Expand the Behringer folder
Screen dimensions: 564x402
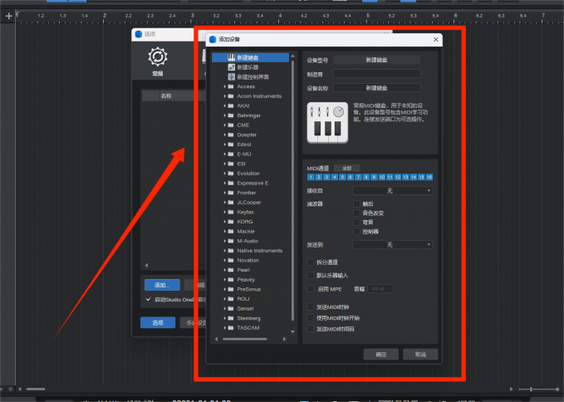pyautogui.click(x=225, y=115)
